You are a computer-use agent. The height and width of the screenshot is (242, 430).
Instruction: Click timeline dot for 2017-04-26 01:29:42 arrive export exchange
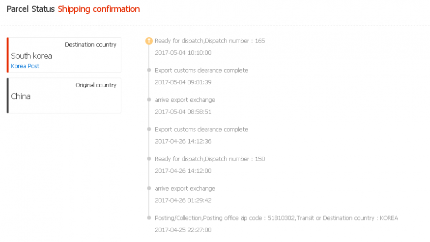pos(149,189)
